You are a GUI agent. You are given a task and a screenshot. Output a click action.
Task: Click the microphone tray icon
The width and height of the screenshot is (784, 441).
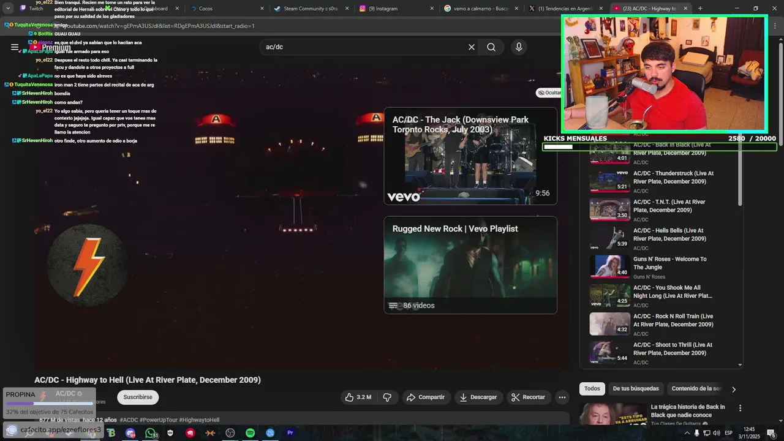697,433
